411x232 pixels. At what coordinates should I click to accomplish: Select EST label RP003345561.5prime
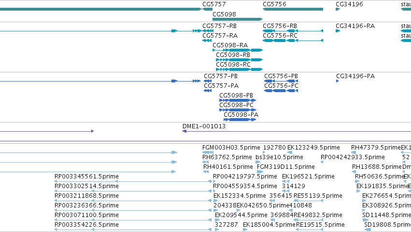(x=86, y=177)
